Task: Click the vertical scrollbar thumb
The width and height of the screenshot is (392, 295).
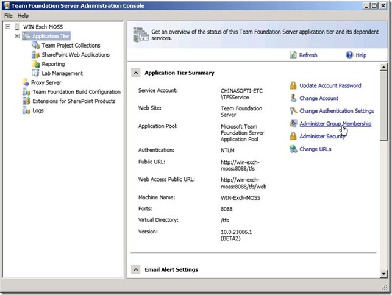Action: [383, 106]
